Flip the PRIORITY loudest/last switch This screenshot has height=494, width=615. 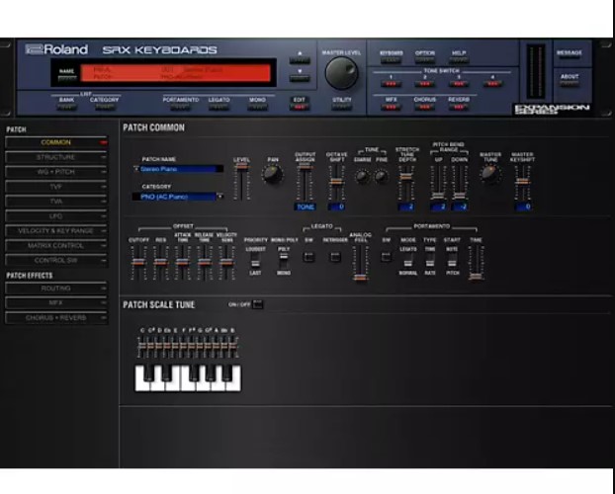pos(255,261)
